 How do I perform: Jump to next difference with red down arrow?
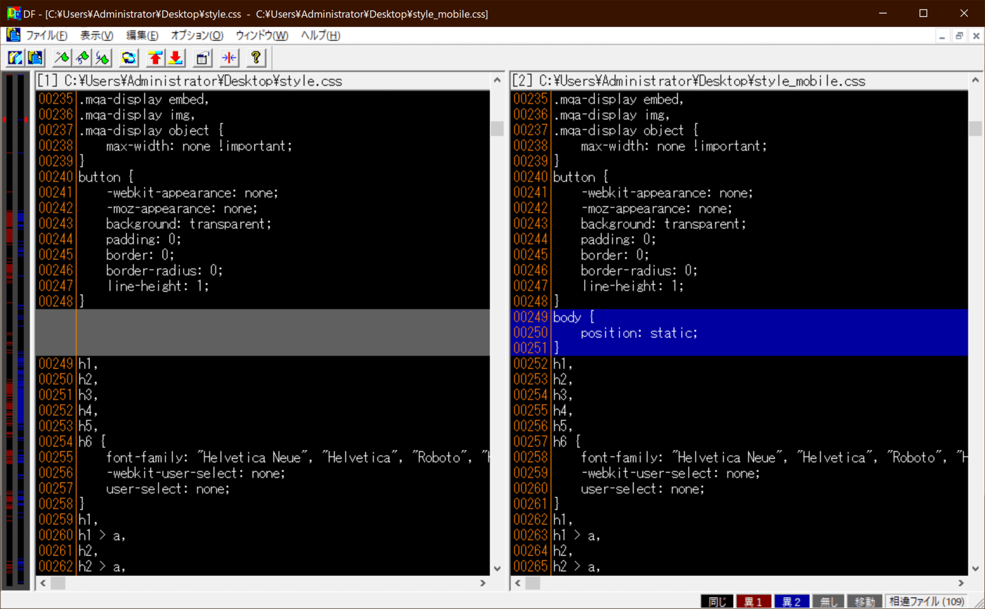176,58
